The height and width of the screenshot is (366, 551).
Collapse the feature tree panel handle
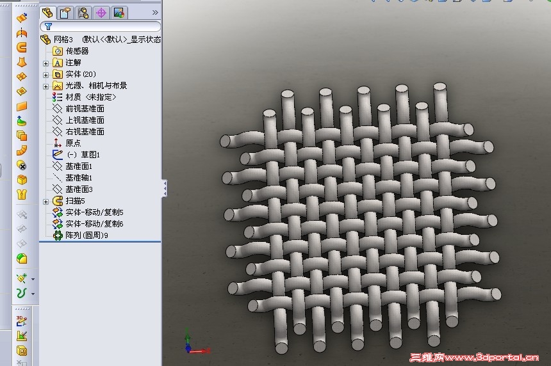(x=165, y=189)
